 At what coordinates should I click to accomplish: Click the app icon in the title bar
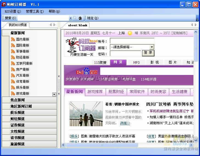4,4
